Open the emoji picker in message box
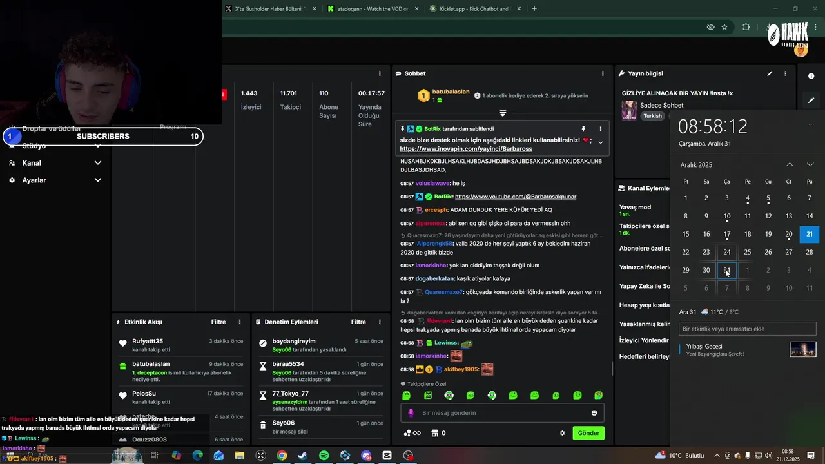This screenshot has height=464, width=825. pos(594,413)
